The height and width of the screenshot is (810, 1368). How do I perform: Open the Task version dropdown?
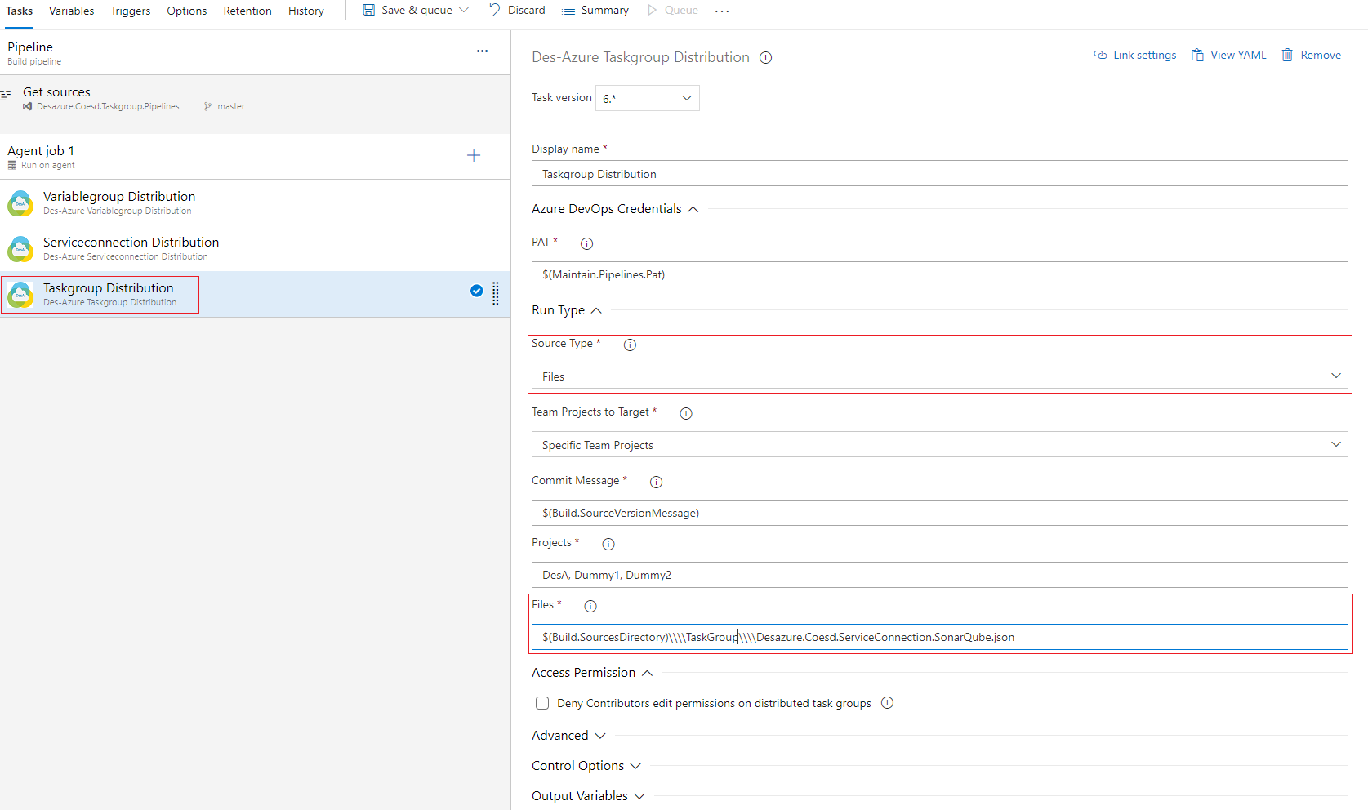tap(648, 98)
